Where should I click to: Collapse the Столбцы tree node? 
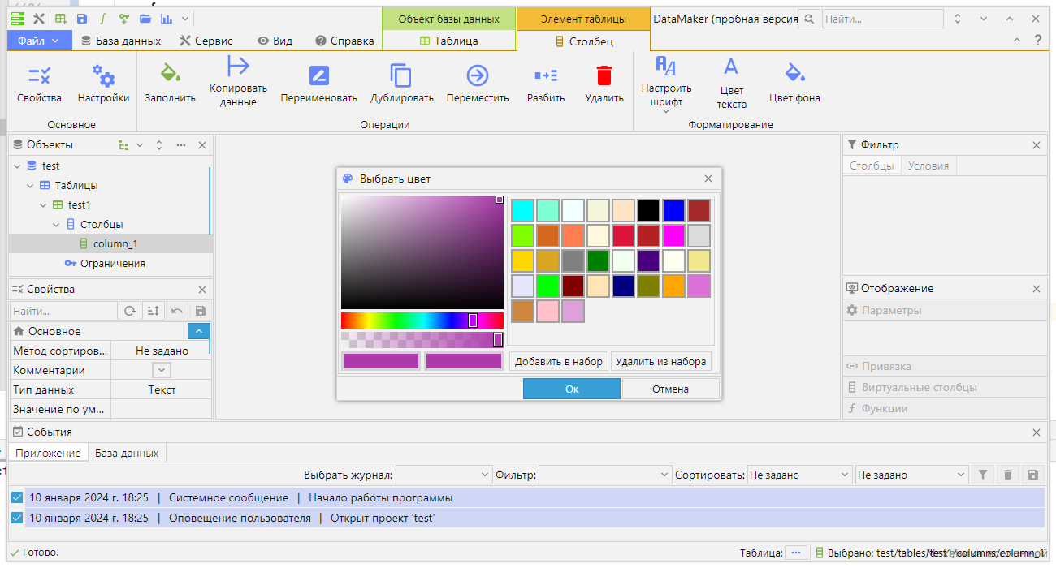point(57,224)
